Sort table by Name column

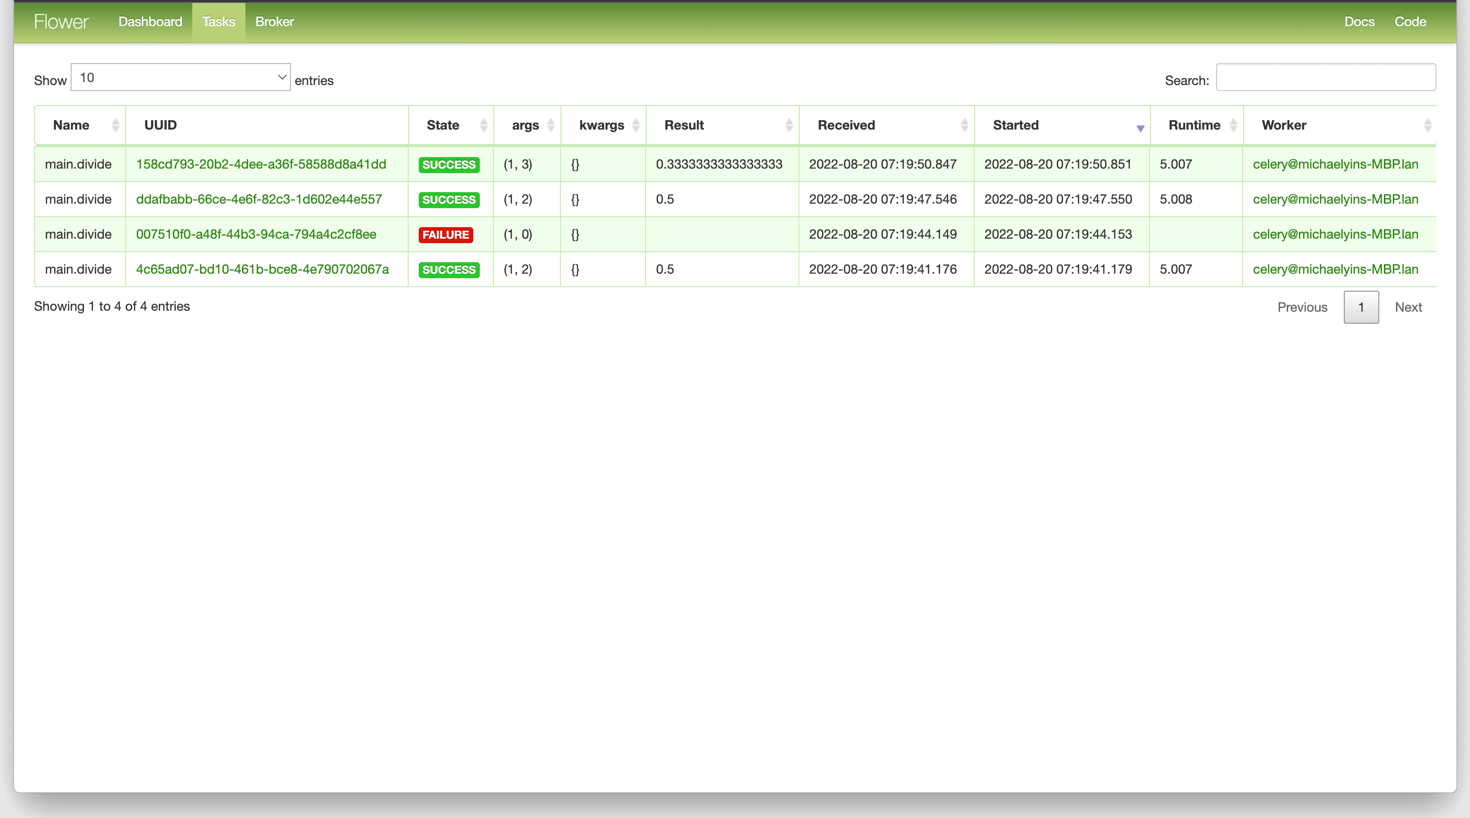(x=80, y=125)
